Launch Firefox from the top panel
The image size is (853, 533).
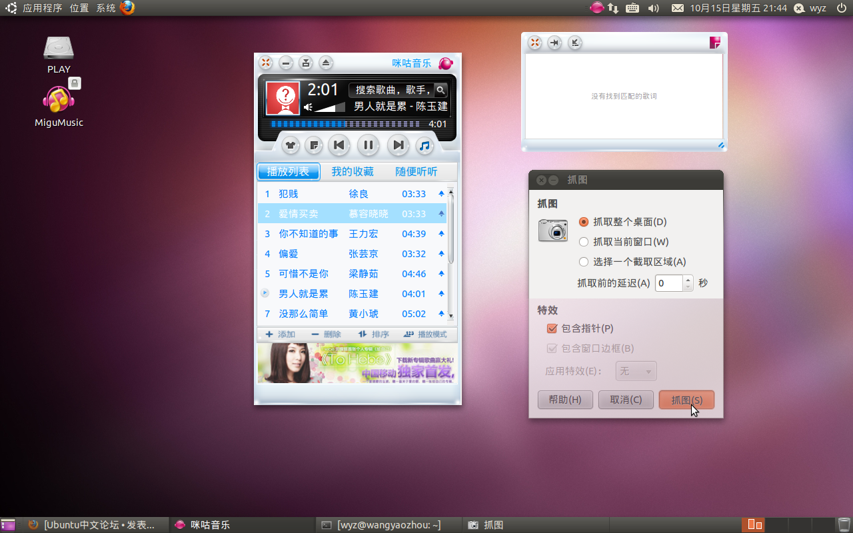[x=127, y=8]
